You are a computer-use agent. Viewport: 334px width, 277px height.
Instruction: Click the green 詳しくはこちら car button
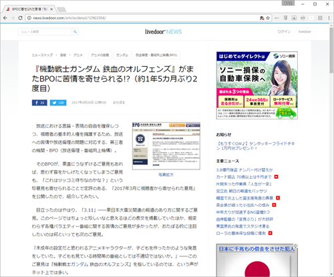[286, 113]
